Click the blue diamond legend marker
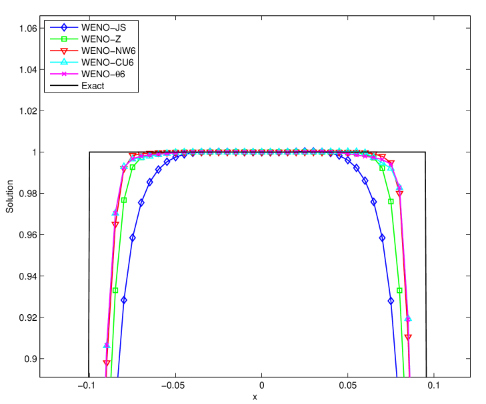Screen dimensions: 486x404 coord(64,27)
